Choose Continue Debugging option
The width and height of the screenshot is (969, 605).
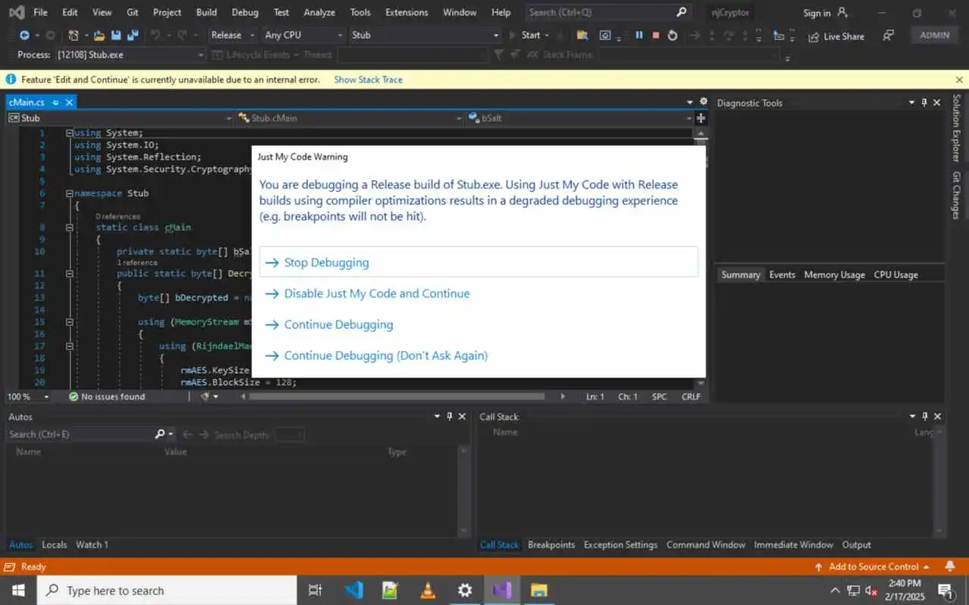[x=478, y=324]
